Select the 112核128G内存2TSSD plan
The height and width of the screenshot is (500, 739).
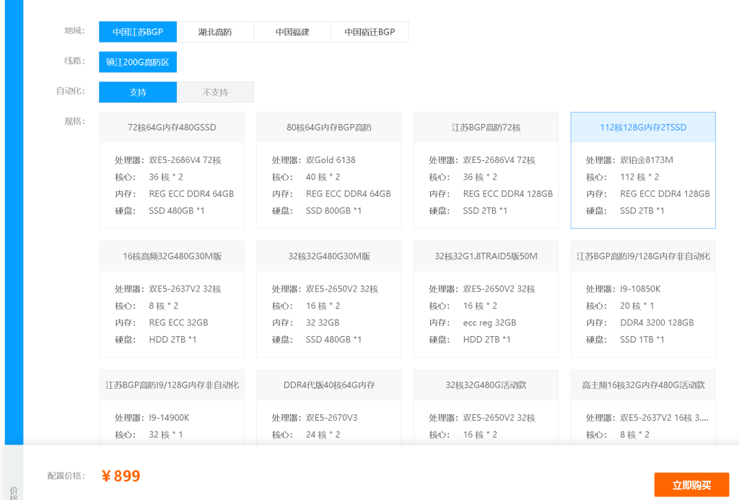(643, 170)
